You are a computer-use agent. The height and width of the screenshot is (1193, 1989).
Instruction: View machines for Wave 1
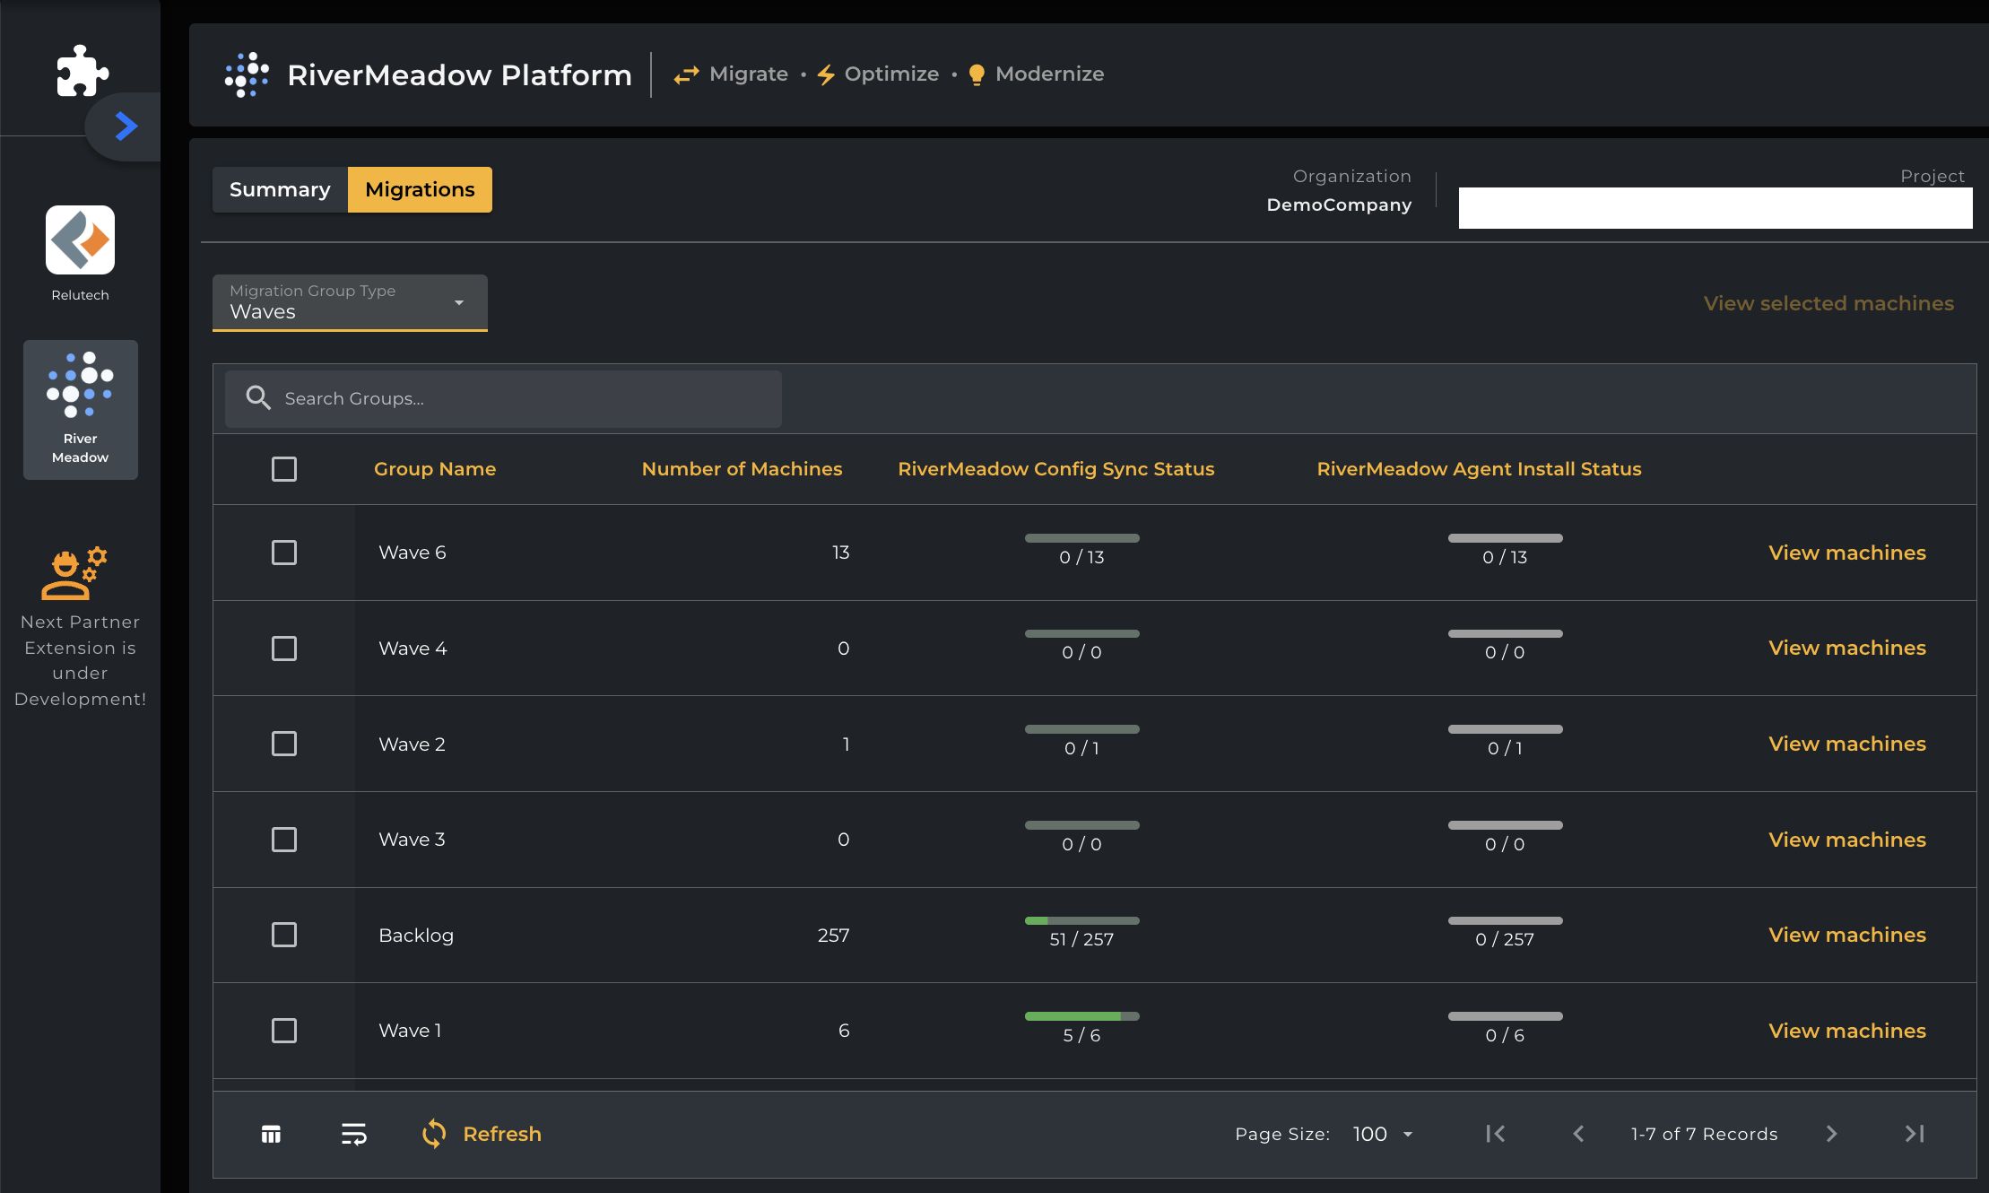pos(1847,1031)
